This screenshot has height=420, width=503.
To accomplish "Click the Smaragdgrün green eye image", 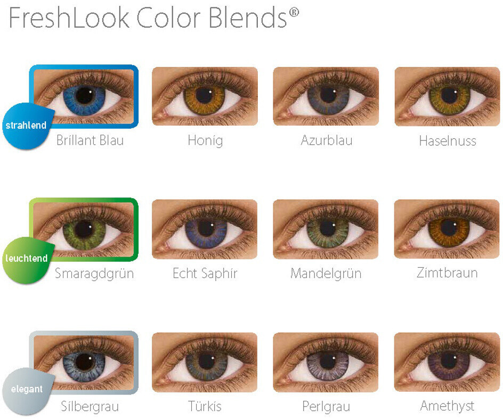I will (84, 229).
